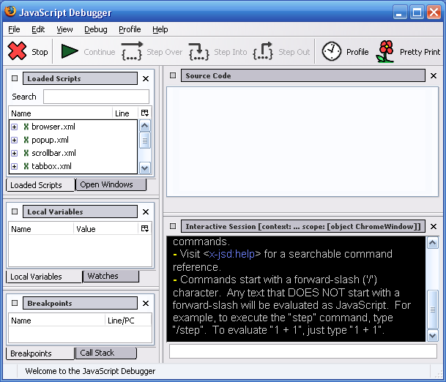
Task: Click the Step Into toolbar icon
Action: pos(199,51)
